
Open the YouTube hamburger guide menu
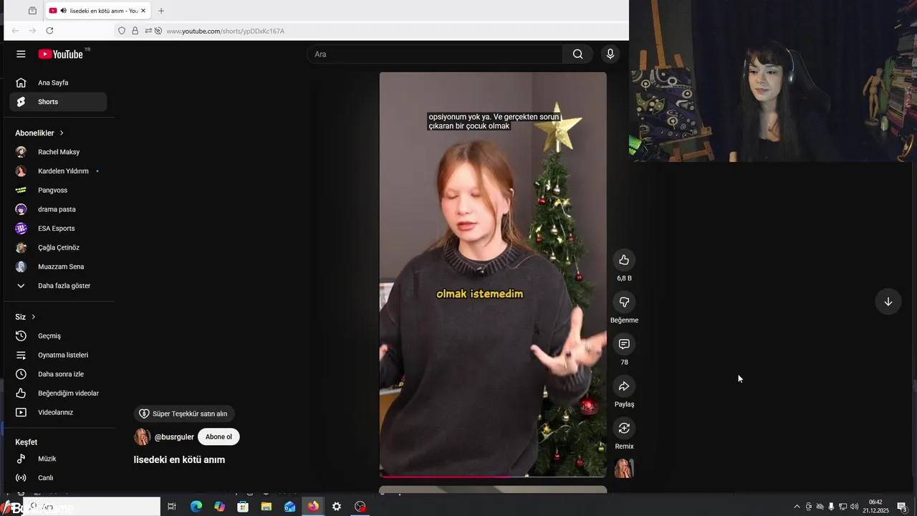click(21, 54)
